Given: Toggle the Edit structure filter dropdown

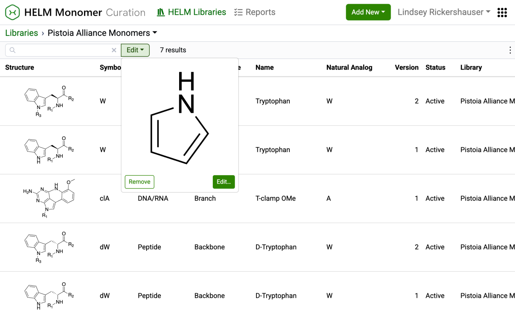Looking at the screenshot, I should coord(135,50).
